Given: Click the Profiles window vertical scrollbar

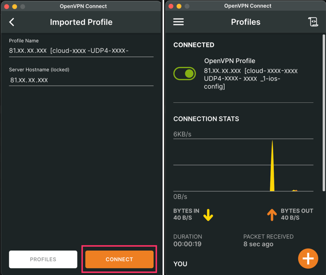Looking at the screenshot, I should coord(324,112).
